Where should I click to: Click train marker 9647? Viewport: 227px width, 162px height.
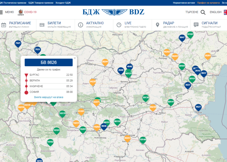[x=182, y=38]
